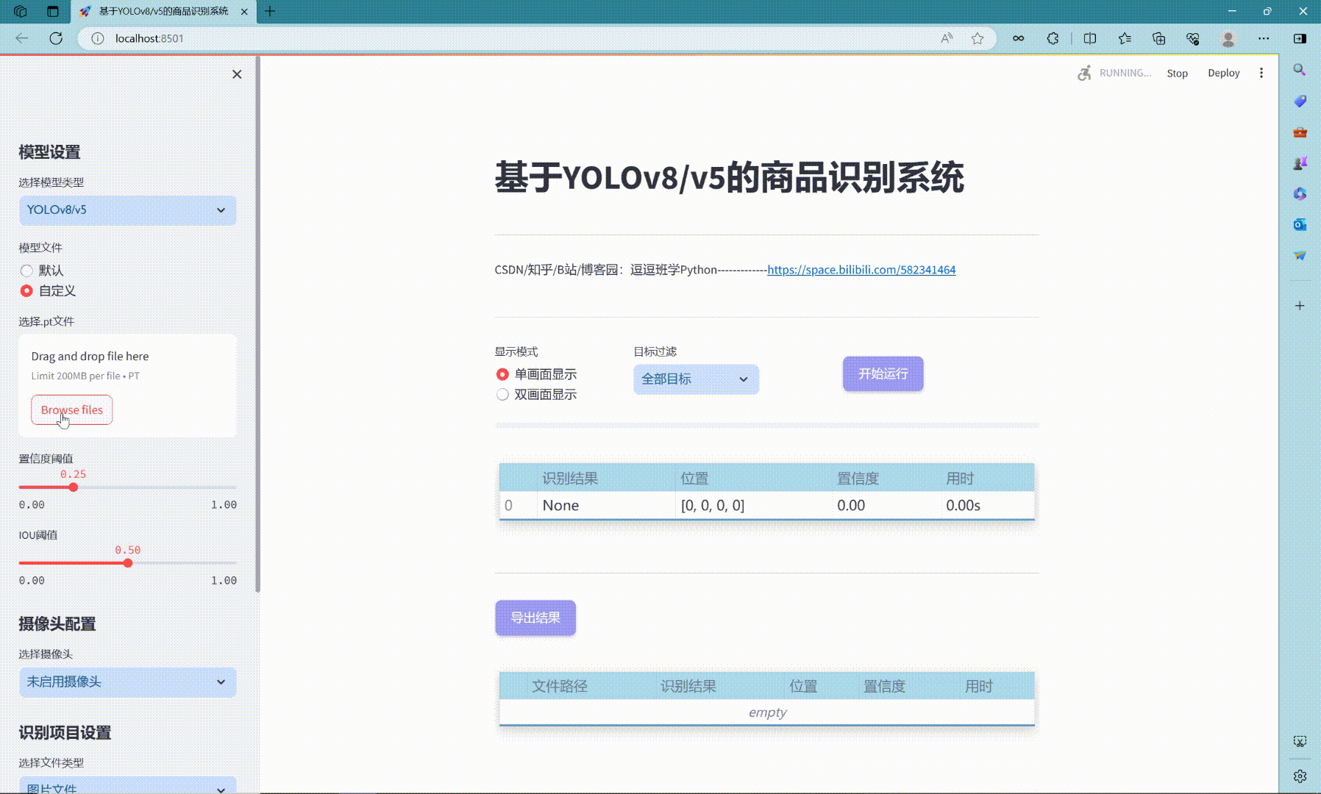Click Browse files to upload .pt
Image resolution: width=1321 pixels, height=794 pixels.
[71, 410]
